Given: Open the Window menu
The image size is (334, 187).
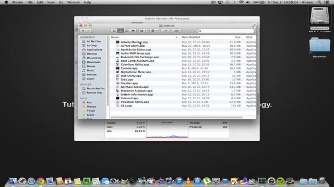Looking at the screenshot, I should 73,2.
